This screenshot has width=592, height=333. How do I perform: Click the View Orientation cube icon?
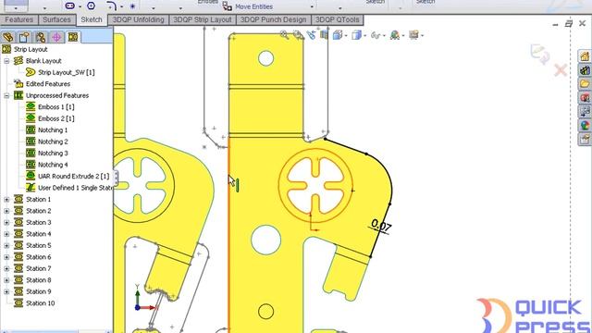click(337, 35)
